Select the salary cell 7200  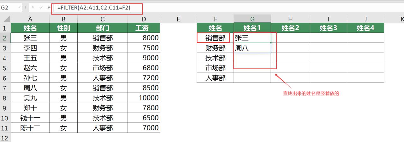click(144, 78)
